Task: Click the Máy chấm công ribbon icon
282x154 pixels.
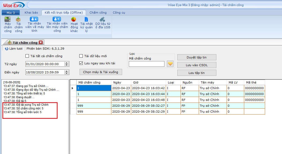Action: (x=8, y=19)
